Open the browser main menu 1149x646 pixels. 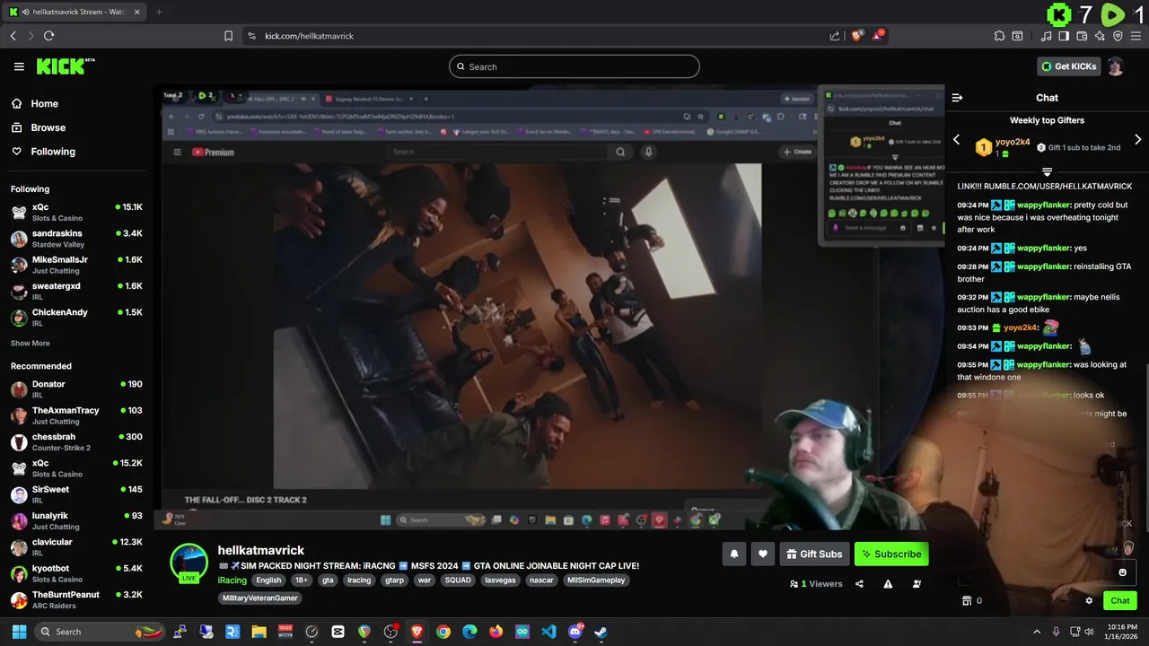(1136, 36)
